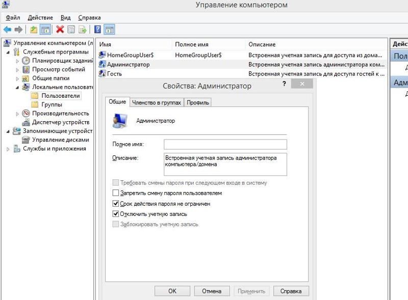Click the Shared Folders icon

(x=26, y=78)
